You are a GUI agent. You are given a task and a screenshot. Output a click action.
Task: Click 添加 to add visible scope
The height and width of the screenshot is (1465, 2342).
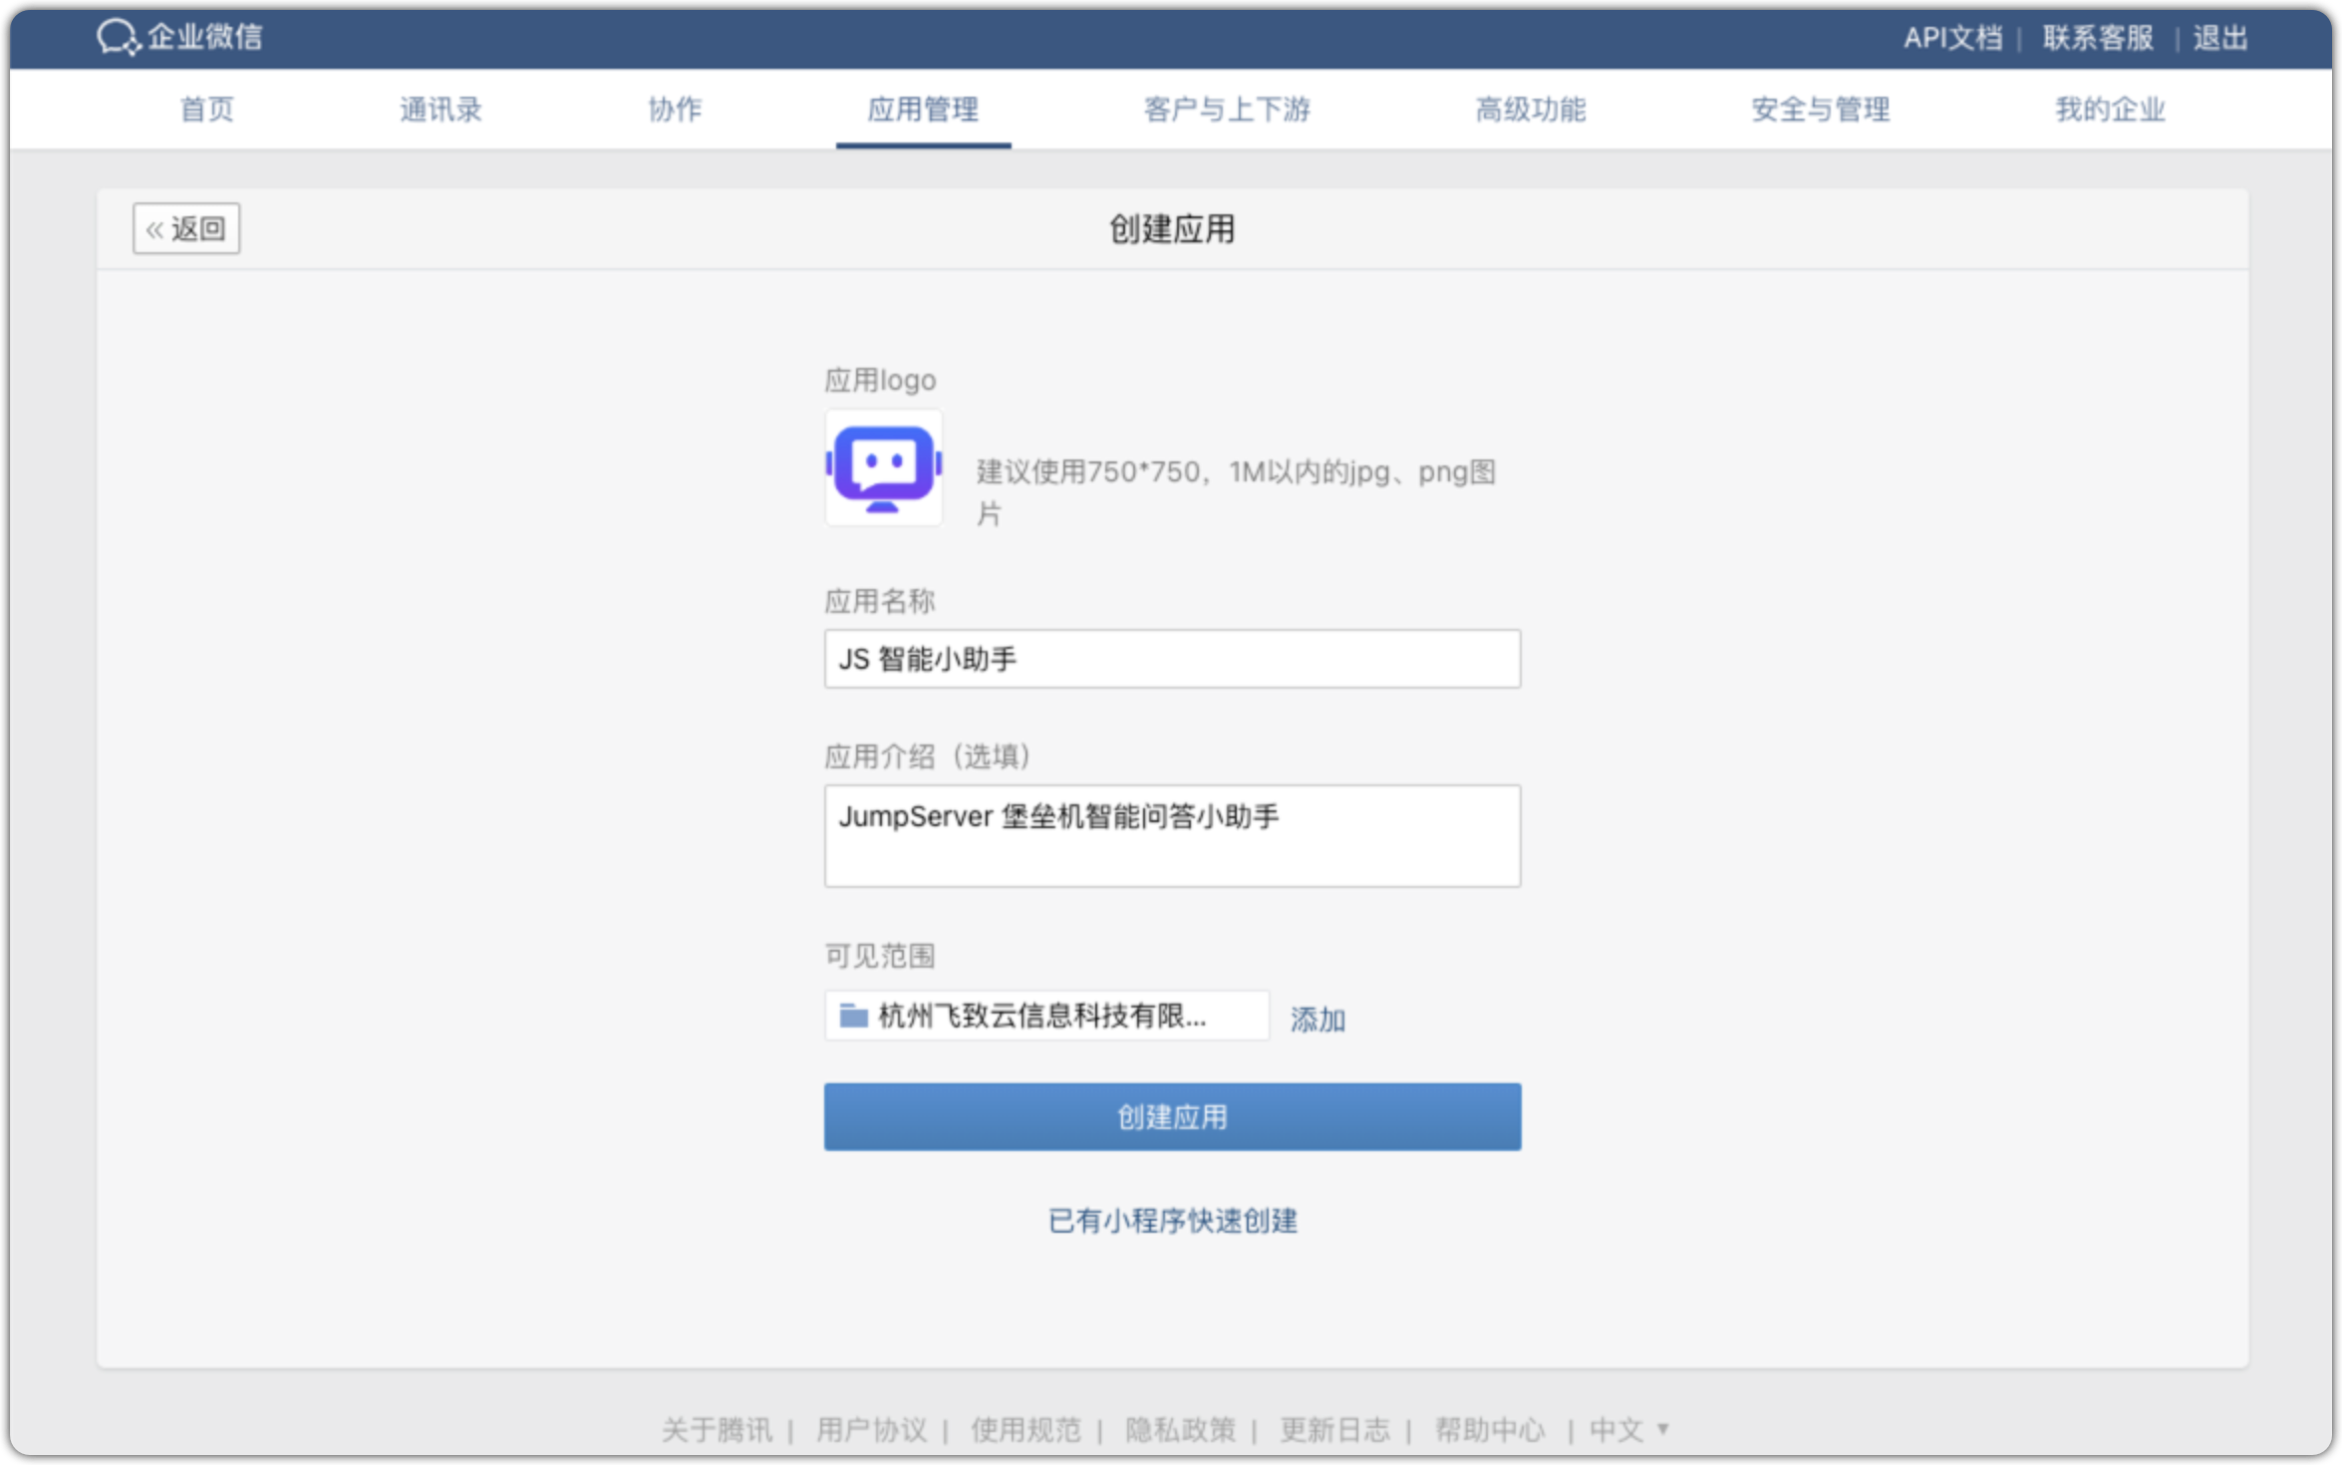tap(1317, 1019)
